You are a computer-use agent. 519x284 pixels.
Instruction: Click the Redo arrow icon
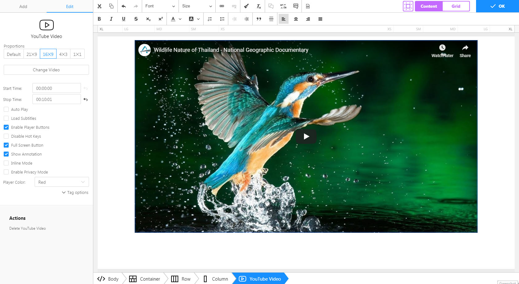coord(136,6)
